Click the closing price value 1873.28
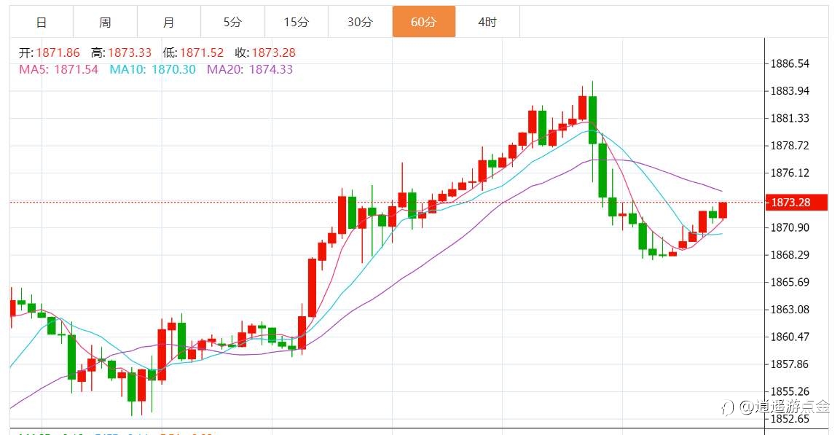 274,53
